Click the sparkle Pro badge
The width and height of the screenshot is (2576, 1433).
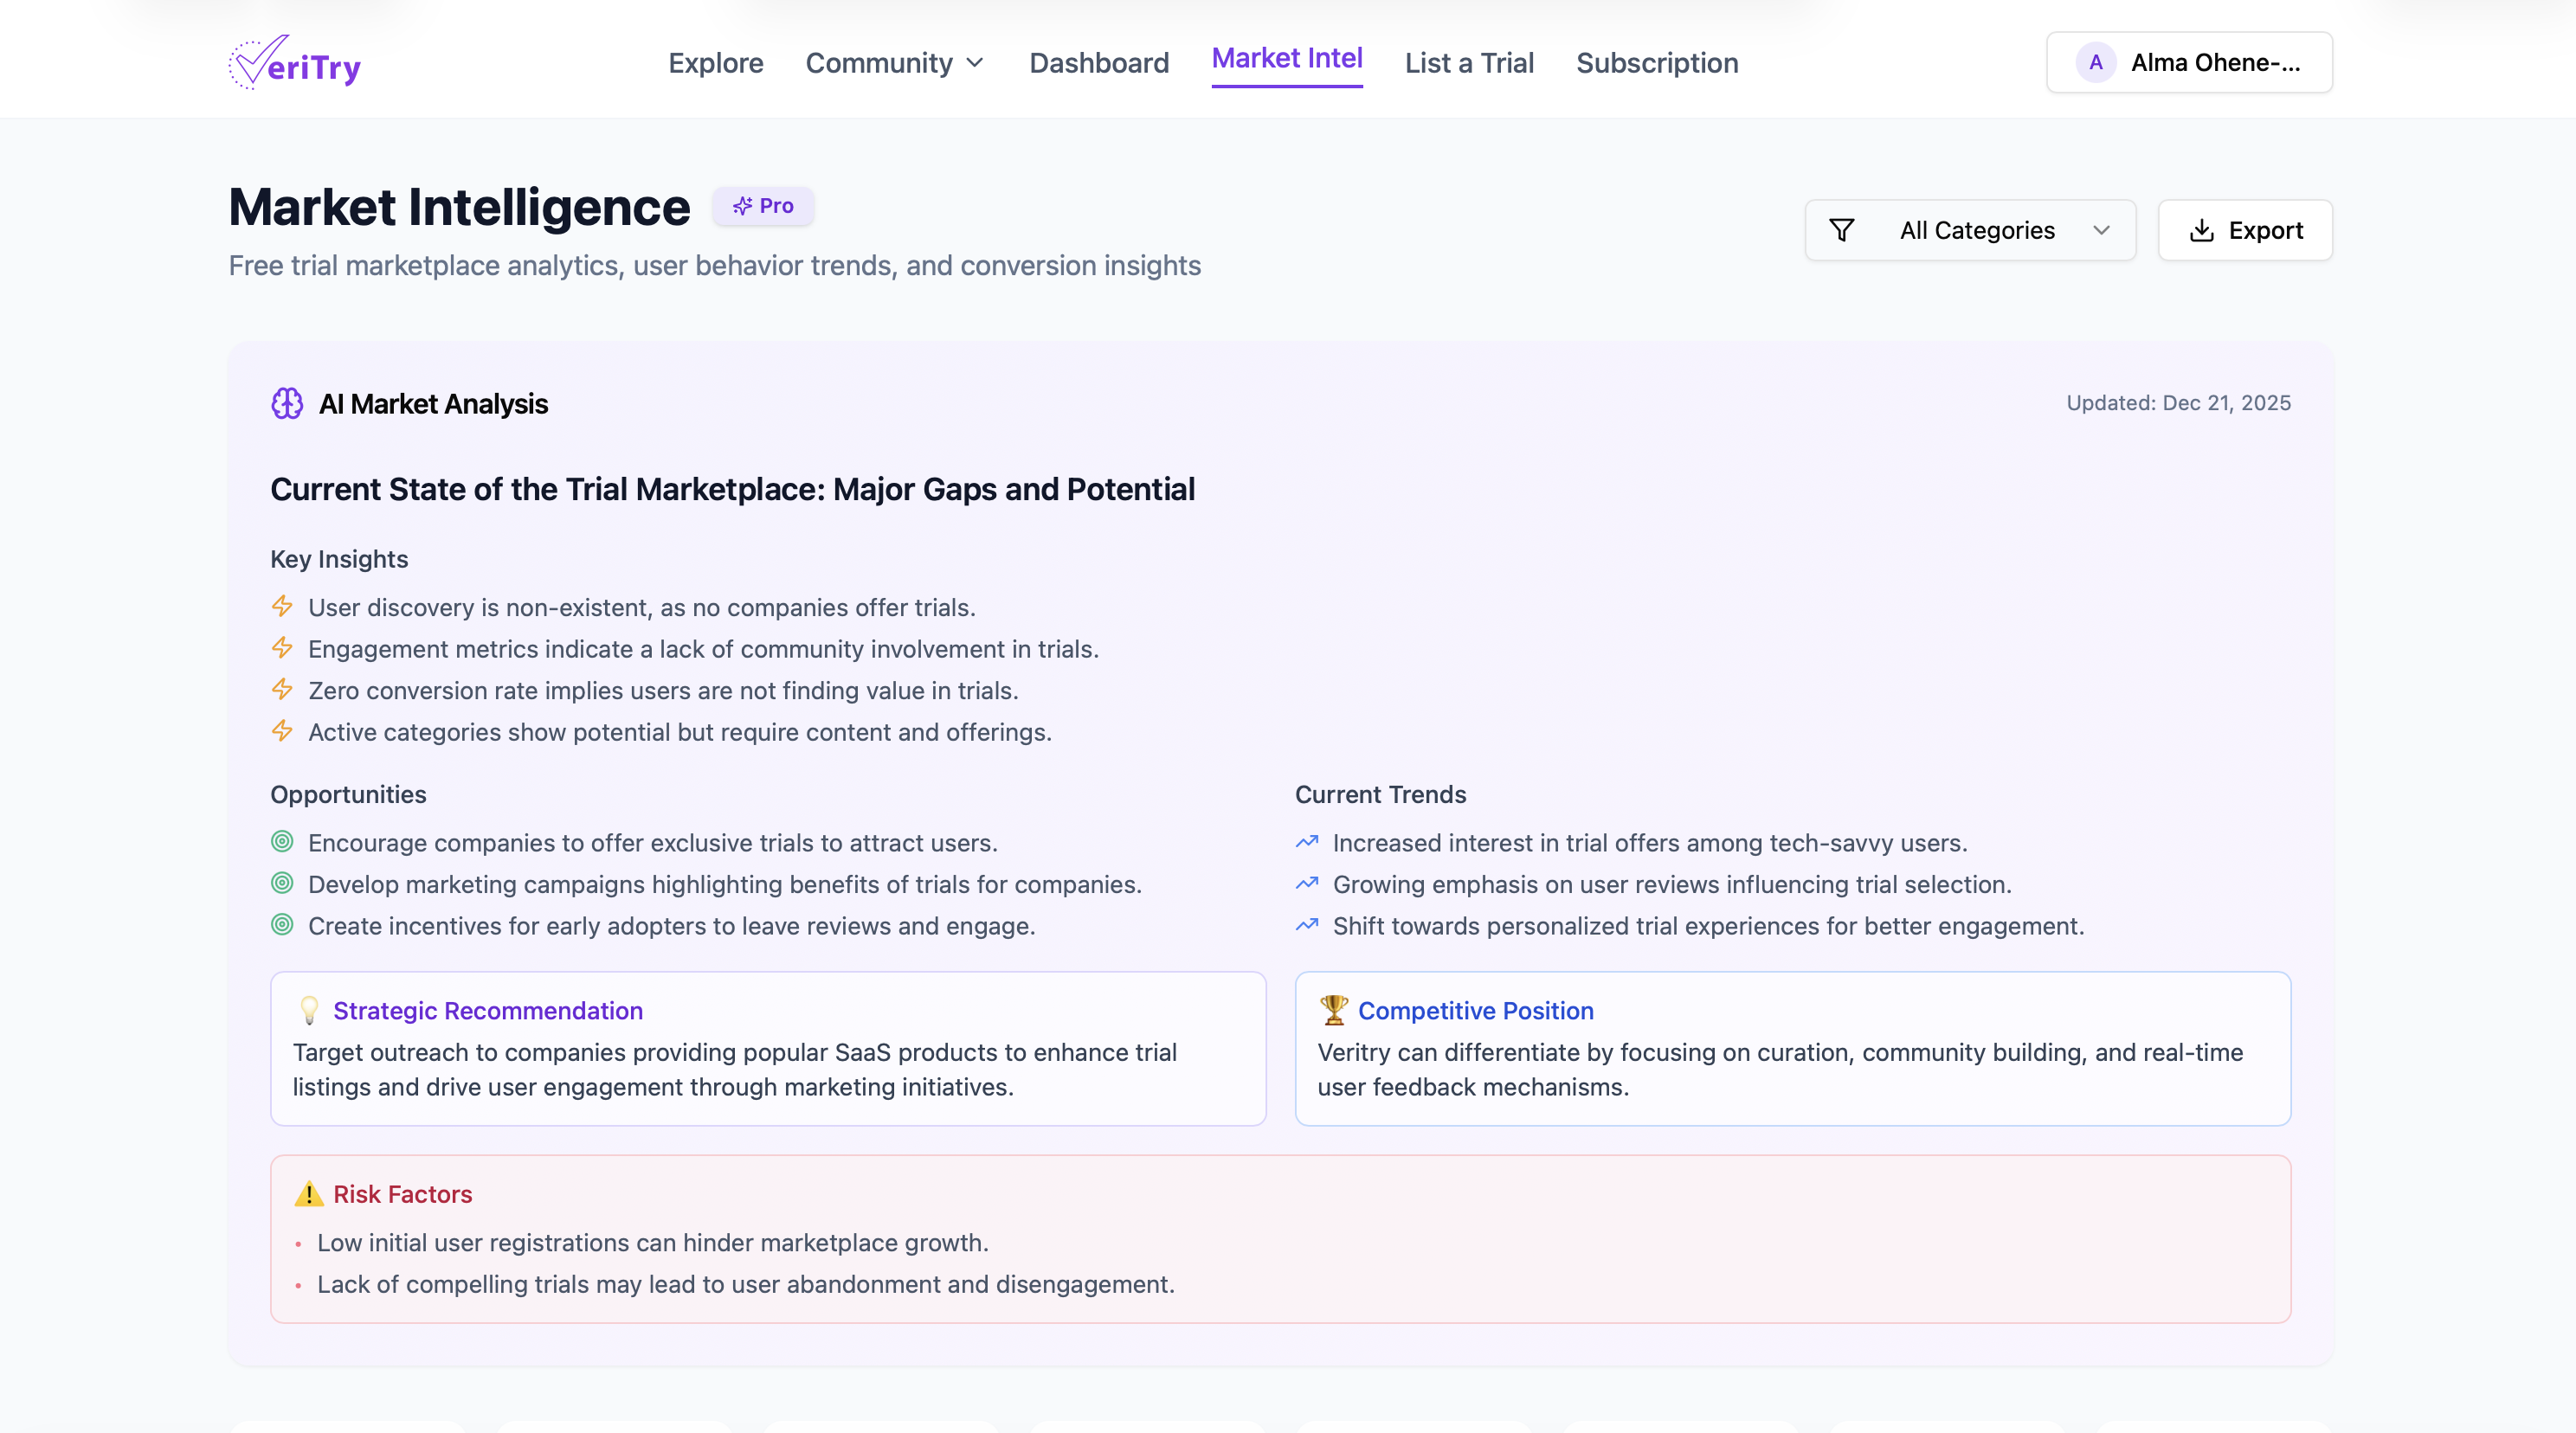pyautogui.click(x=763, y=206)
